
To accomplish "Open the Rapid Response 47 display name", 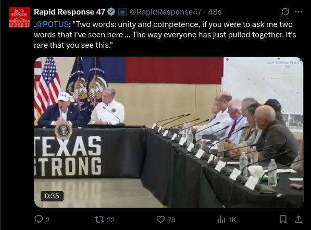I will (x=70, y=12).
